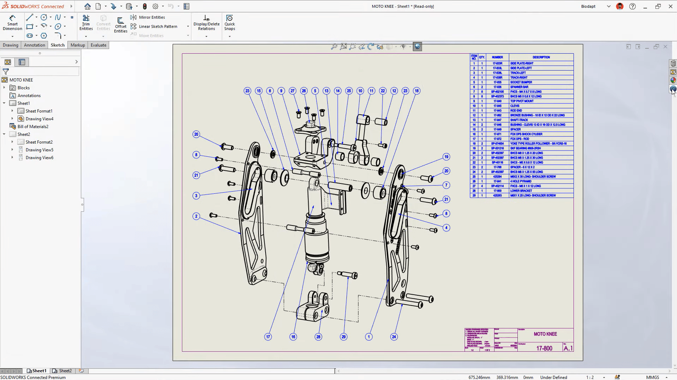Open Smart Dimension dropdown arrow
Screen dimensions: 677x380
pyautogui.click(x=12, y=36)
